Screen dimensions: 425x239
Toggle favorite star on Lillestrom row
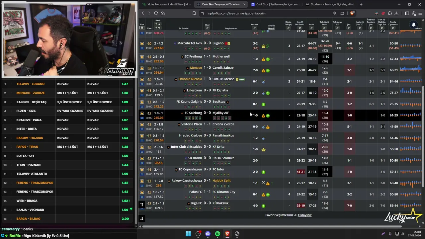(142, 91)
